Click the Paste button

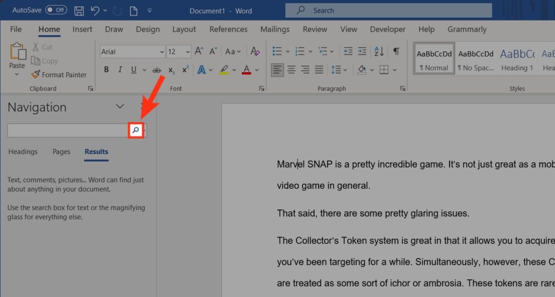(x=17, y=58)
